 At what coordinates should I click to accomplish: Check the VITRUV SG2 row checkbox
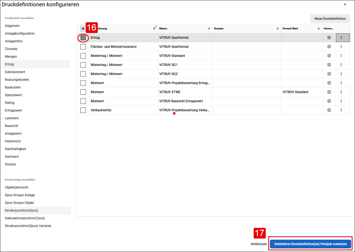[x=83, y=74]
